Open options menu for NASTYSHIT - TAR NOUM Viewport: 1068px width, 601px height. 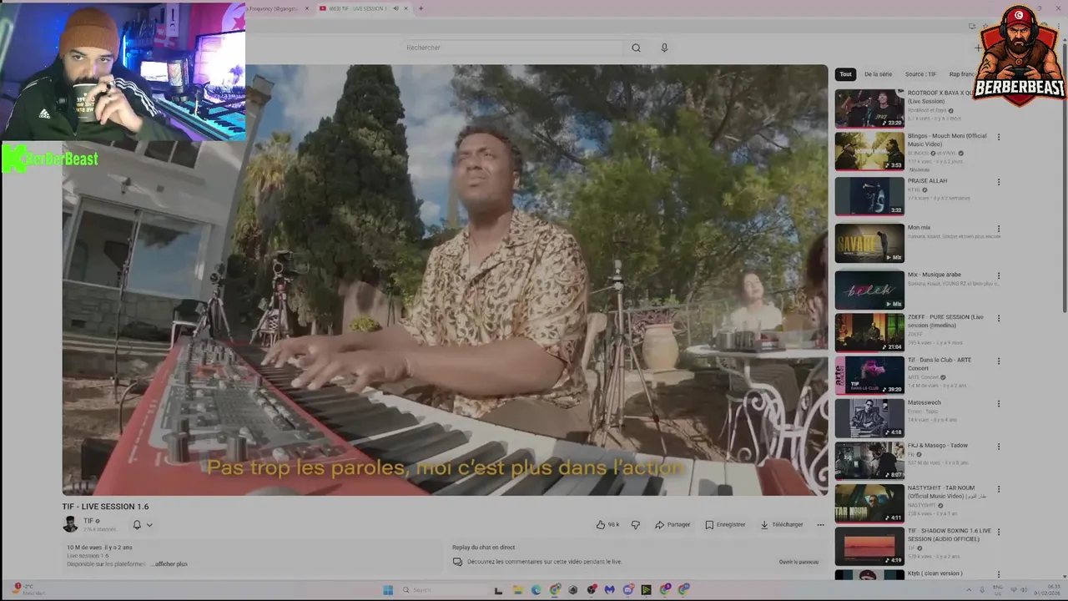point(998,489)
